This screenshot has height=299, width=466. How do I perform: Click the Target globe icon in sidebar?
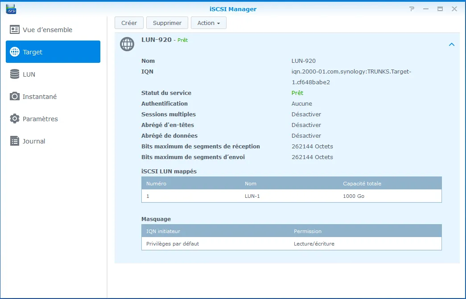15,52
